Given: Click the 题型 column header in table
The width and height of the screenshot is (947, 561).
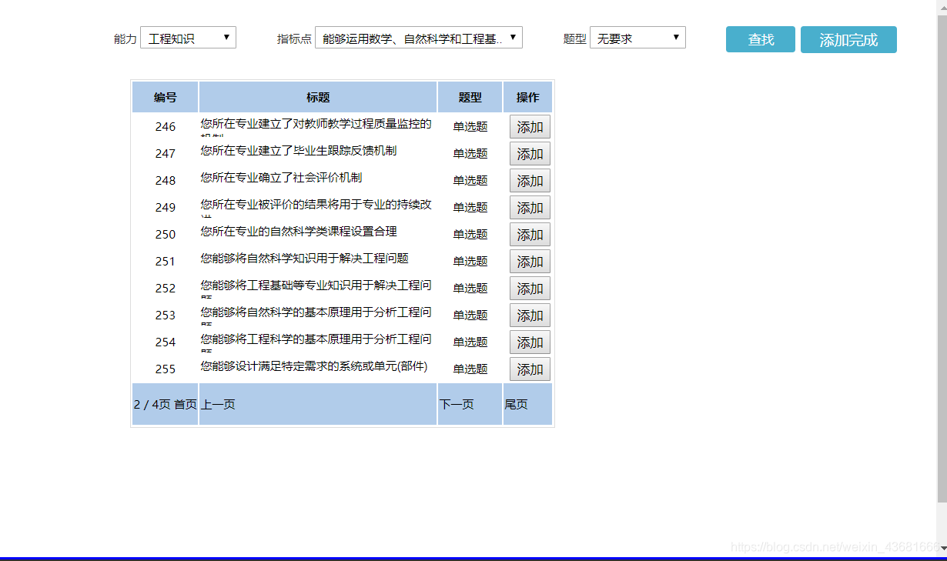Looking at the screenshot, I should pyautogui.click(x=470, y=97).
